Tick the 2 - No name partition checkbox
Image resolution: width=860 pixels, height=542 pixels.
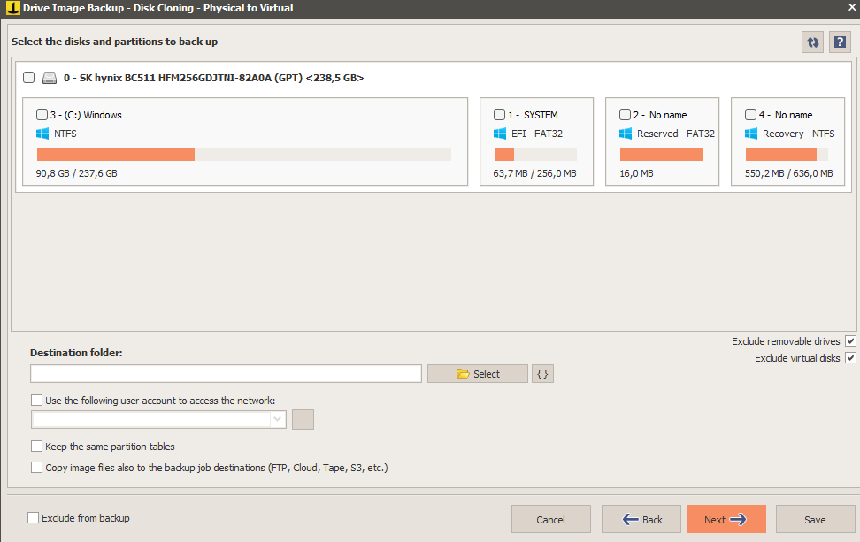(625, 115)
